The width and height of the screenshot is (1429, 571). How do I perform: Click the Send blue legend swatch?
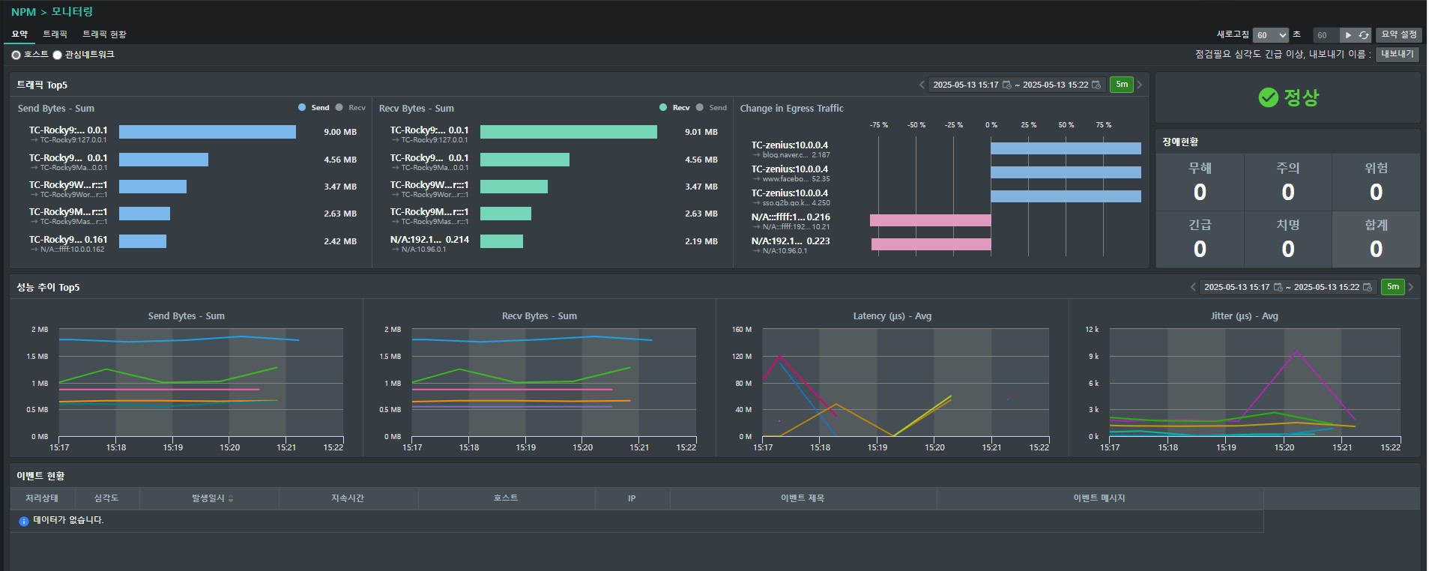pyautogui.click(x=302, y=108)
